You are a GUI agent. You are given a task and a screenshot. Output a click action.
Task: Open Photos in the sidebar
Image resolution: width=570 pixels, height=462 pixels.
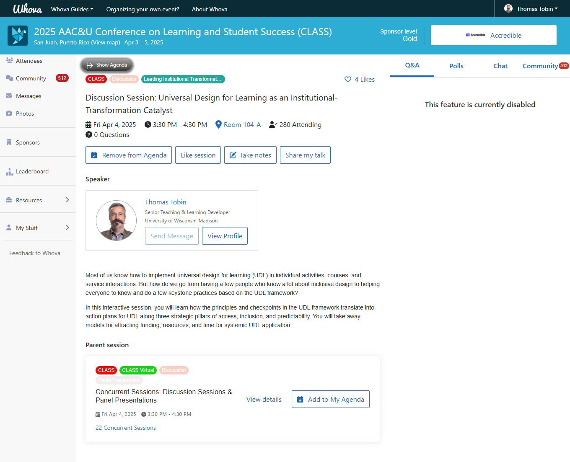point(25,114)
